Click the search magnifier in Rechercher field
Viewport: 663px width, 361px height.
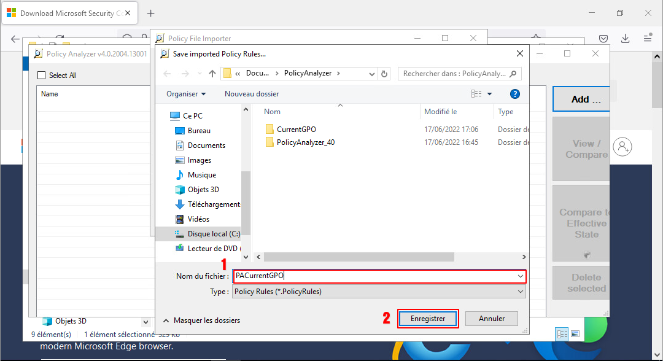tap(513, 74)
